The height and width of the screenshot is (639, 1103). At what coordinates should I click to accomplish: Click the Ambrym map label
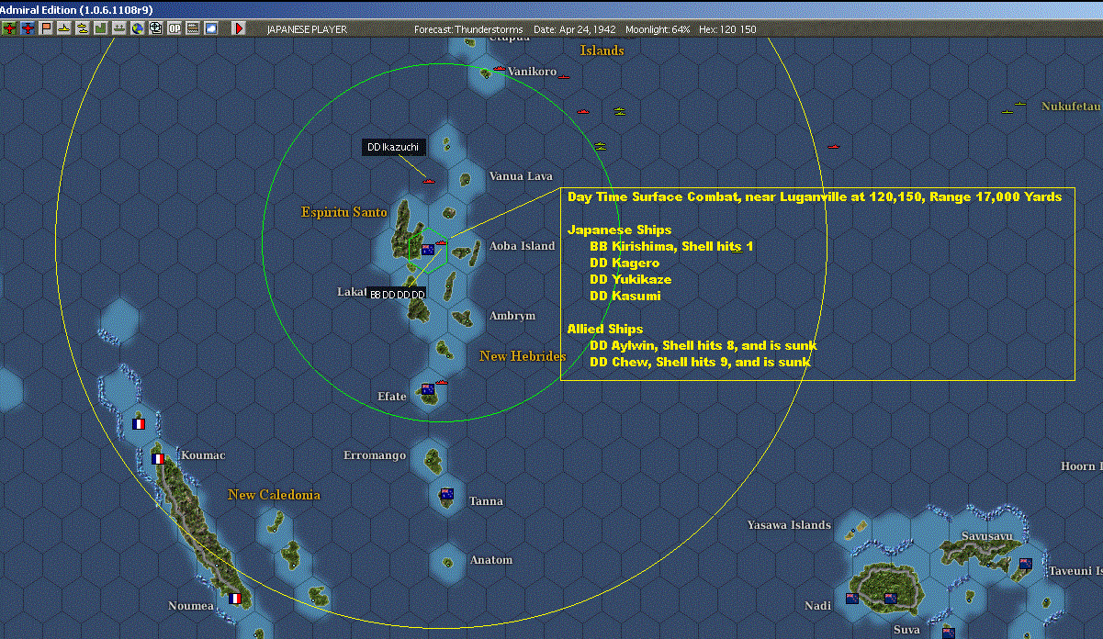(x=512, y=316)
